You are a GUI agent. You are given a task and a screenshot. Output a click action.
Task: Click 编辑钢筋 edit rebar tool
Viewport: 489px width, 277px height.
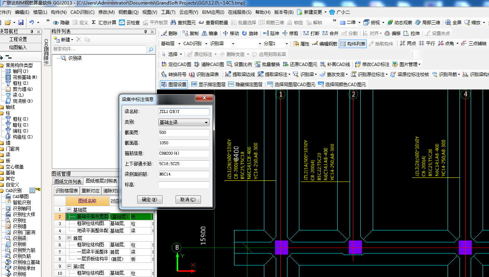325,44
